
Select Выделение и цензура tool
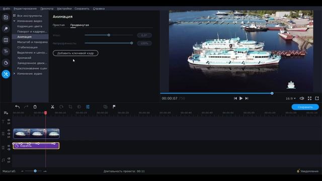[x=32, y=52]
